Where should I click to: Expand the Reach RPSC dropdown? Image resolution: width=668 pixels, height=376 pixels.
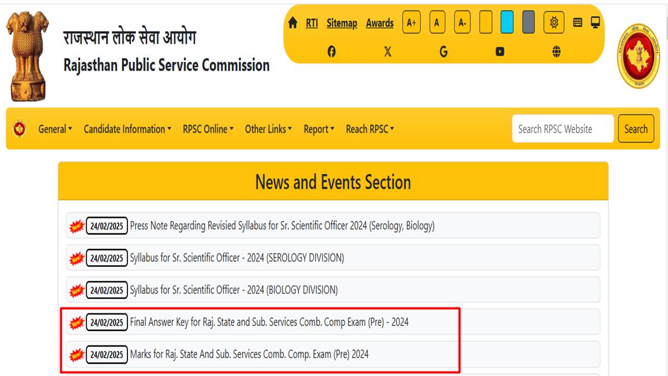click(369, 129)
